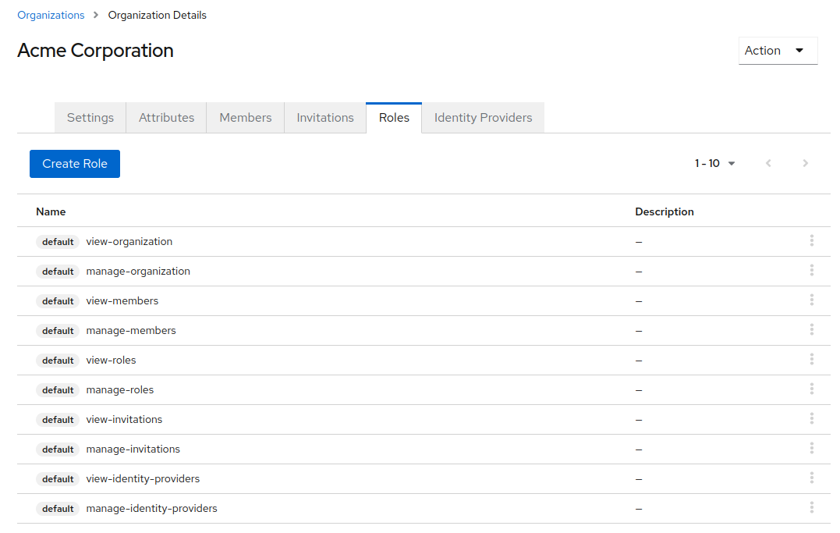Open the Identity Providers tab
Viewport: 840px width, 533px height.
tap(483, 118)
